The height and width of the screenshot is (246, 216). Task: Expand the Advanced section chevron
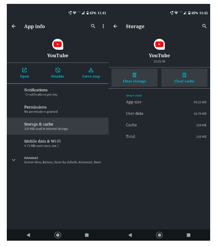[x=14, y=160]
